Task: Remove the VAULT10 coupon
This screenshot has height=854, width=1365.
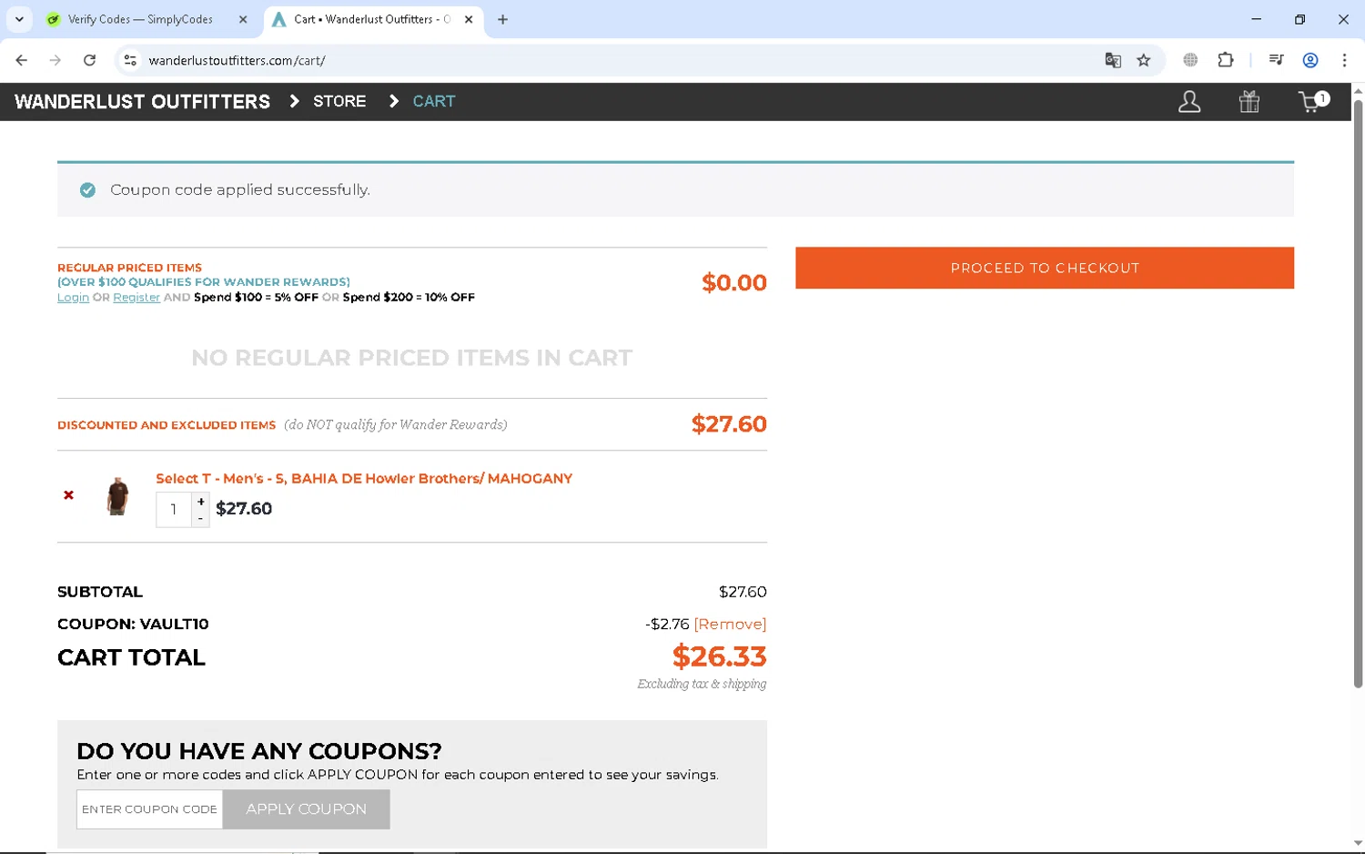Action: point(730,624)
